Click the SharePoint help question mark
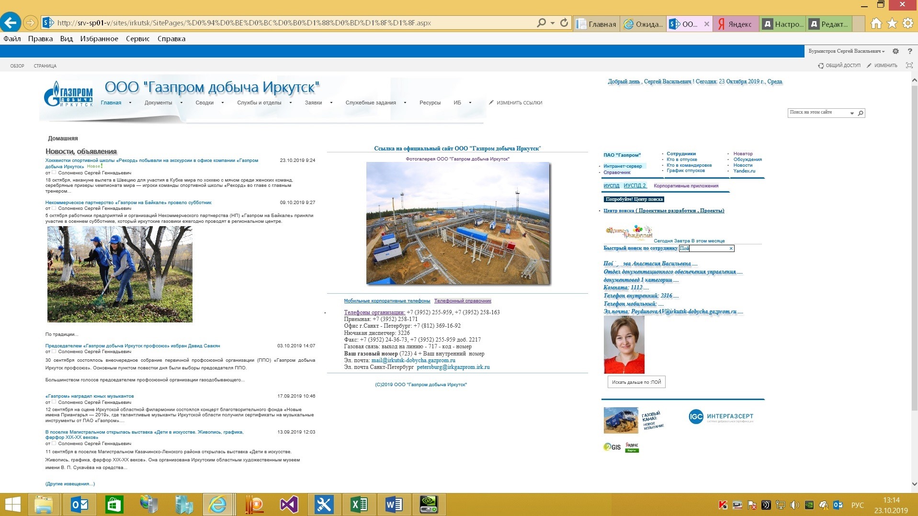This screenshot has height=516, width=918. 910,51
